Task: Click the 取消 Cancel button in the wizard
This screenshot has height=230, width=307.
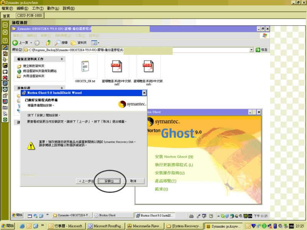Action: coord(133,181)
